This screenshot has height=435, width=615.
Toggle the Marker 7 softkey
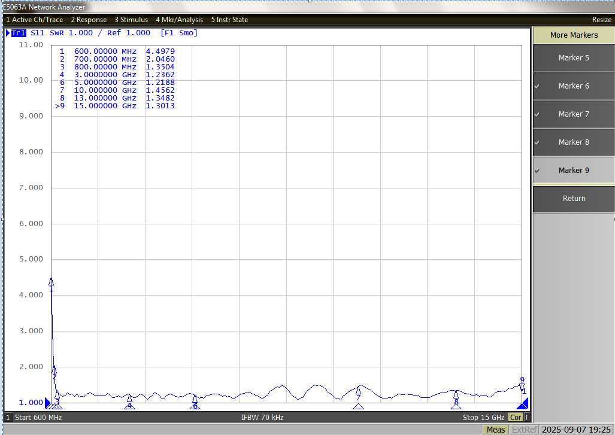[574, 114]
